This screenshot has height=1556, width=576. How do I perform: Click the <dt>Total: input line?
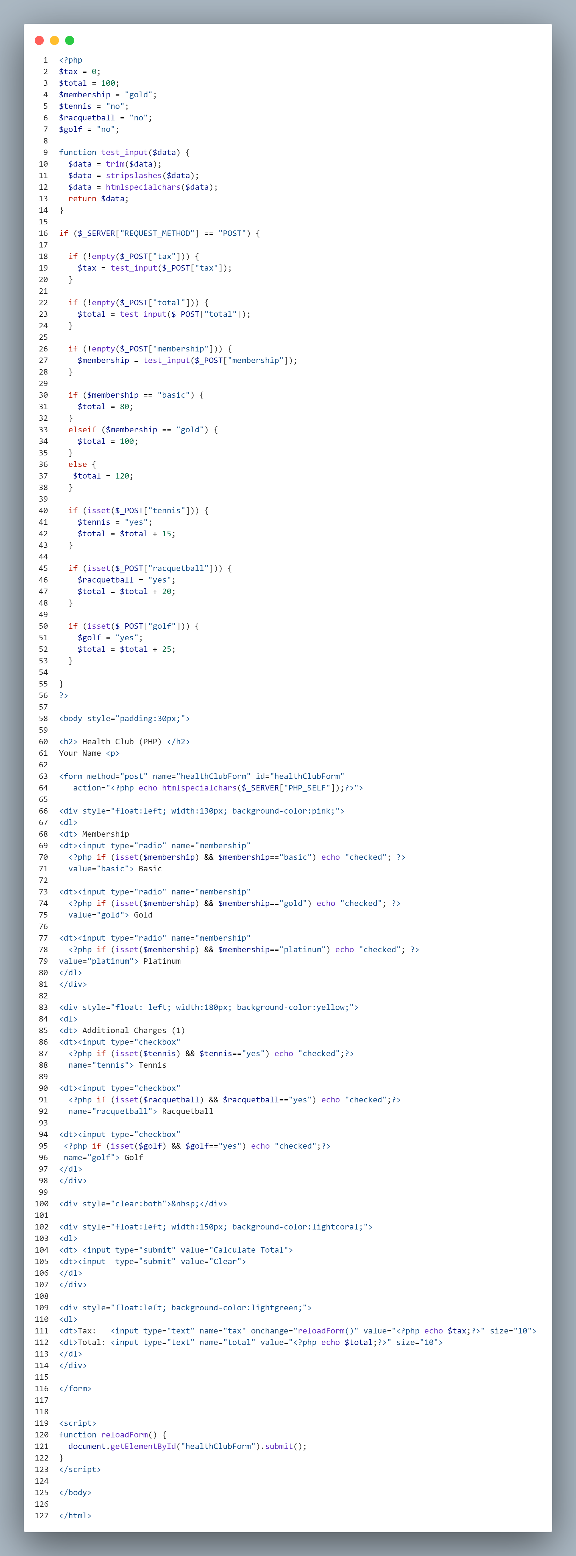[x=251, y=1342]
